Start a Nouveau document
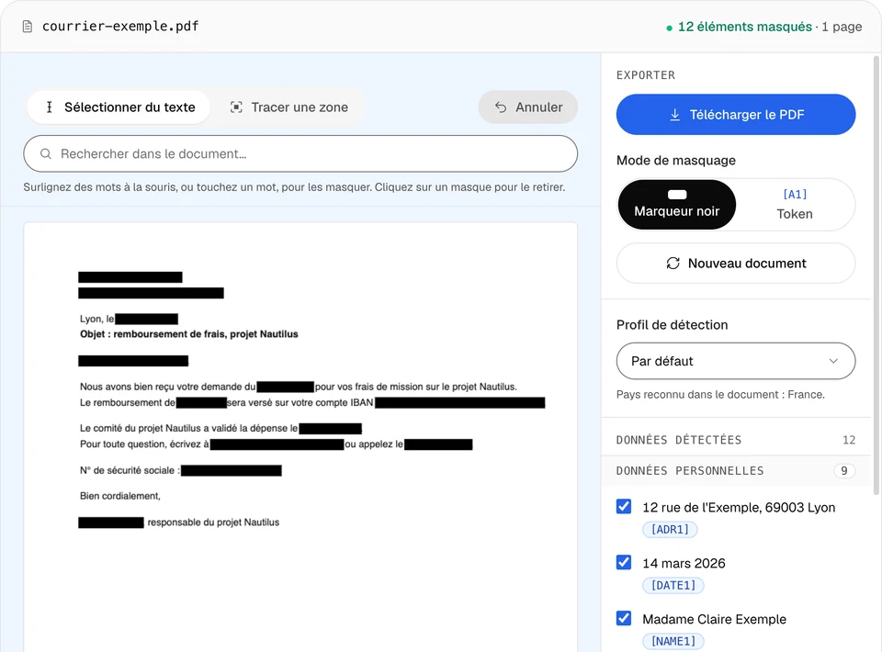Image resolution: width=882 pixels, height=652 pixels. 736,263
